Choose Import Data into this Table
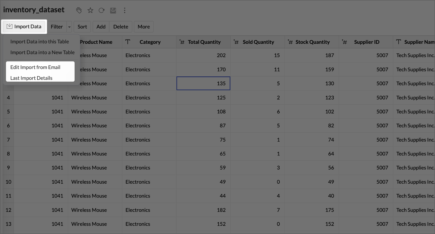Viewport: 435px width, 234px height. click(40, 41)
